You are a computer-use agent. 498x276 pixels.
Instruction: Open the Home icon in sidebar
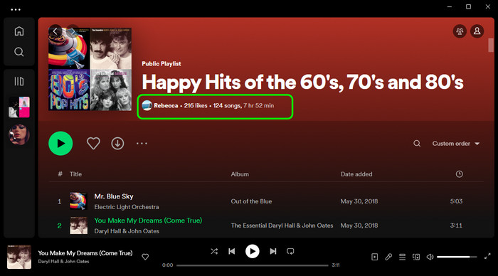point(19,31)
